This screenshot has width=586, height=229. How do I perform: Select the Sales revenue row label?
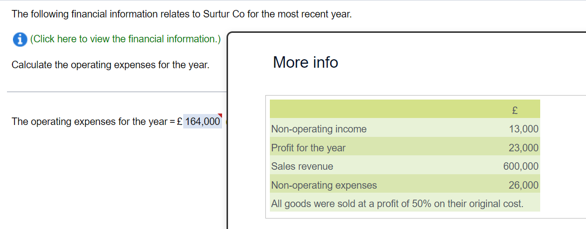point(302,166)
